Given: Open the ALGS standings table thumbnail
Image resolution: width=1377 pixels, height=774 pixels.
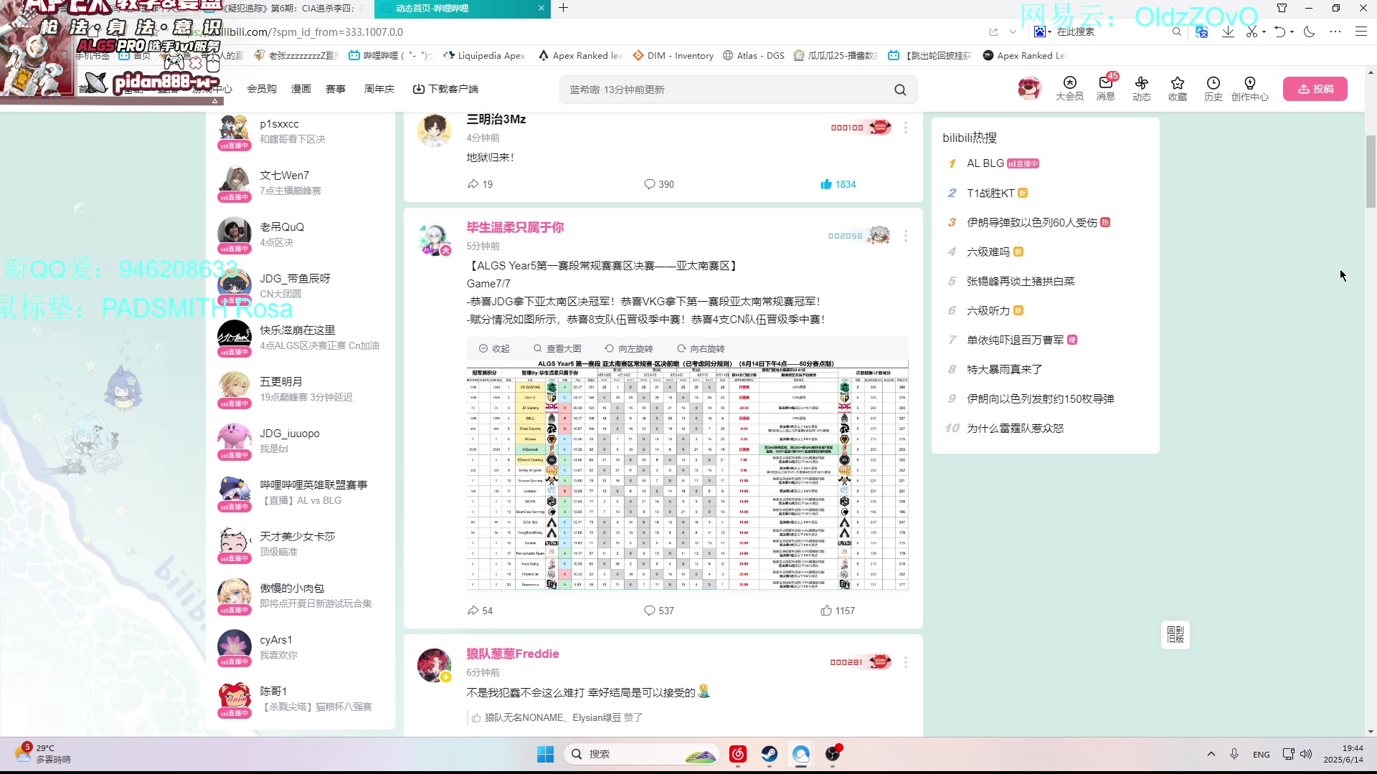Looking at the screenshot, I should click(x=687, y=475).
